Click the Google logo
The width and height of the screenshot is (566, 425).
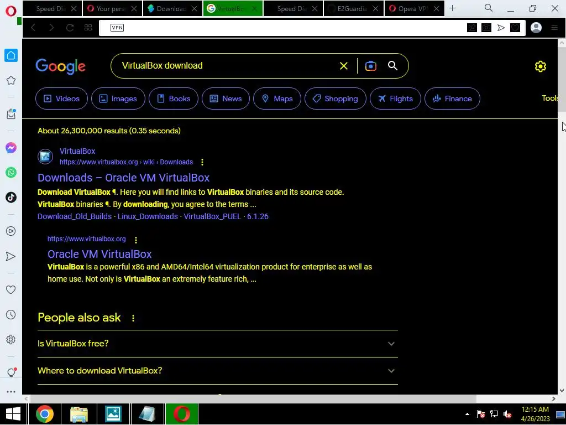tap(61, 66)
